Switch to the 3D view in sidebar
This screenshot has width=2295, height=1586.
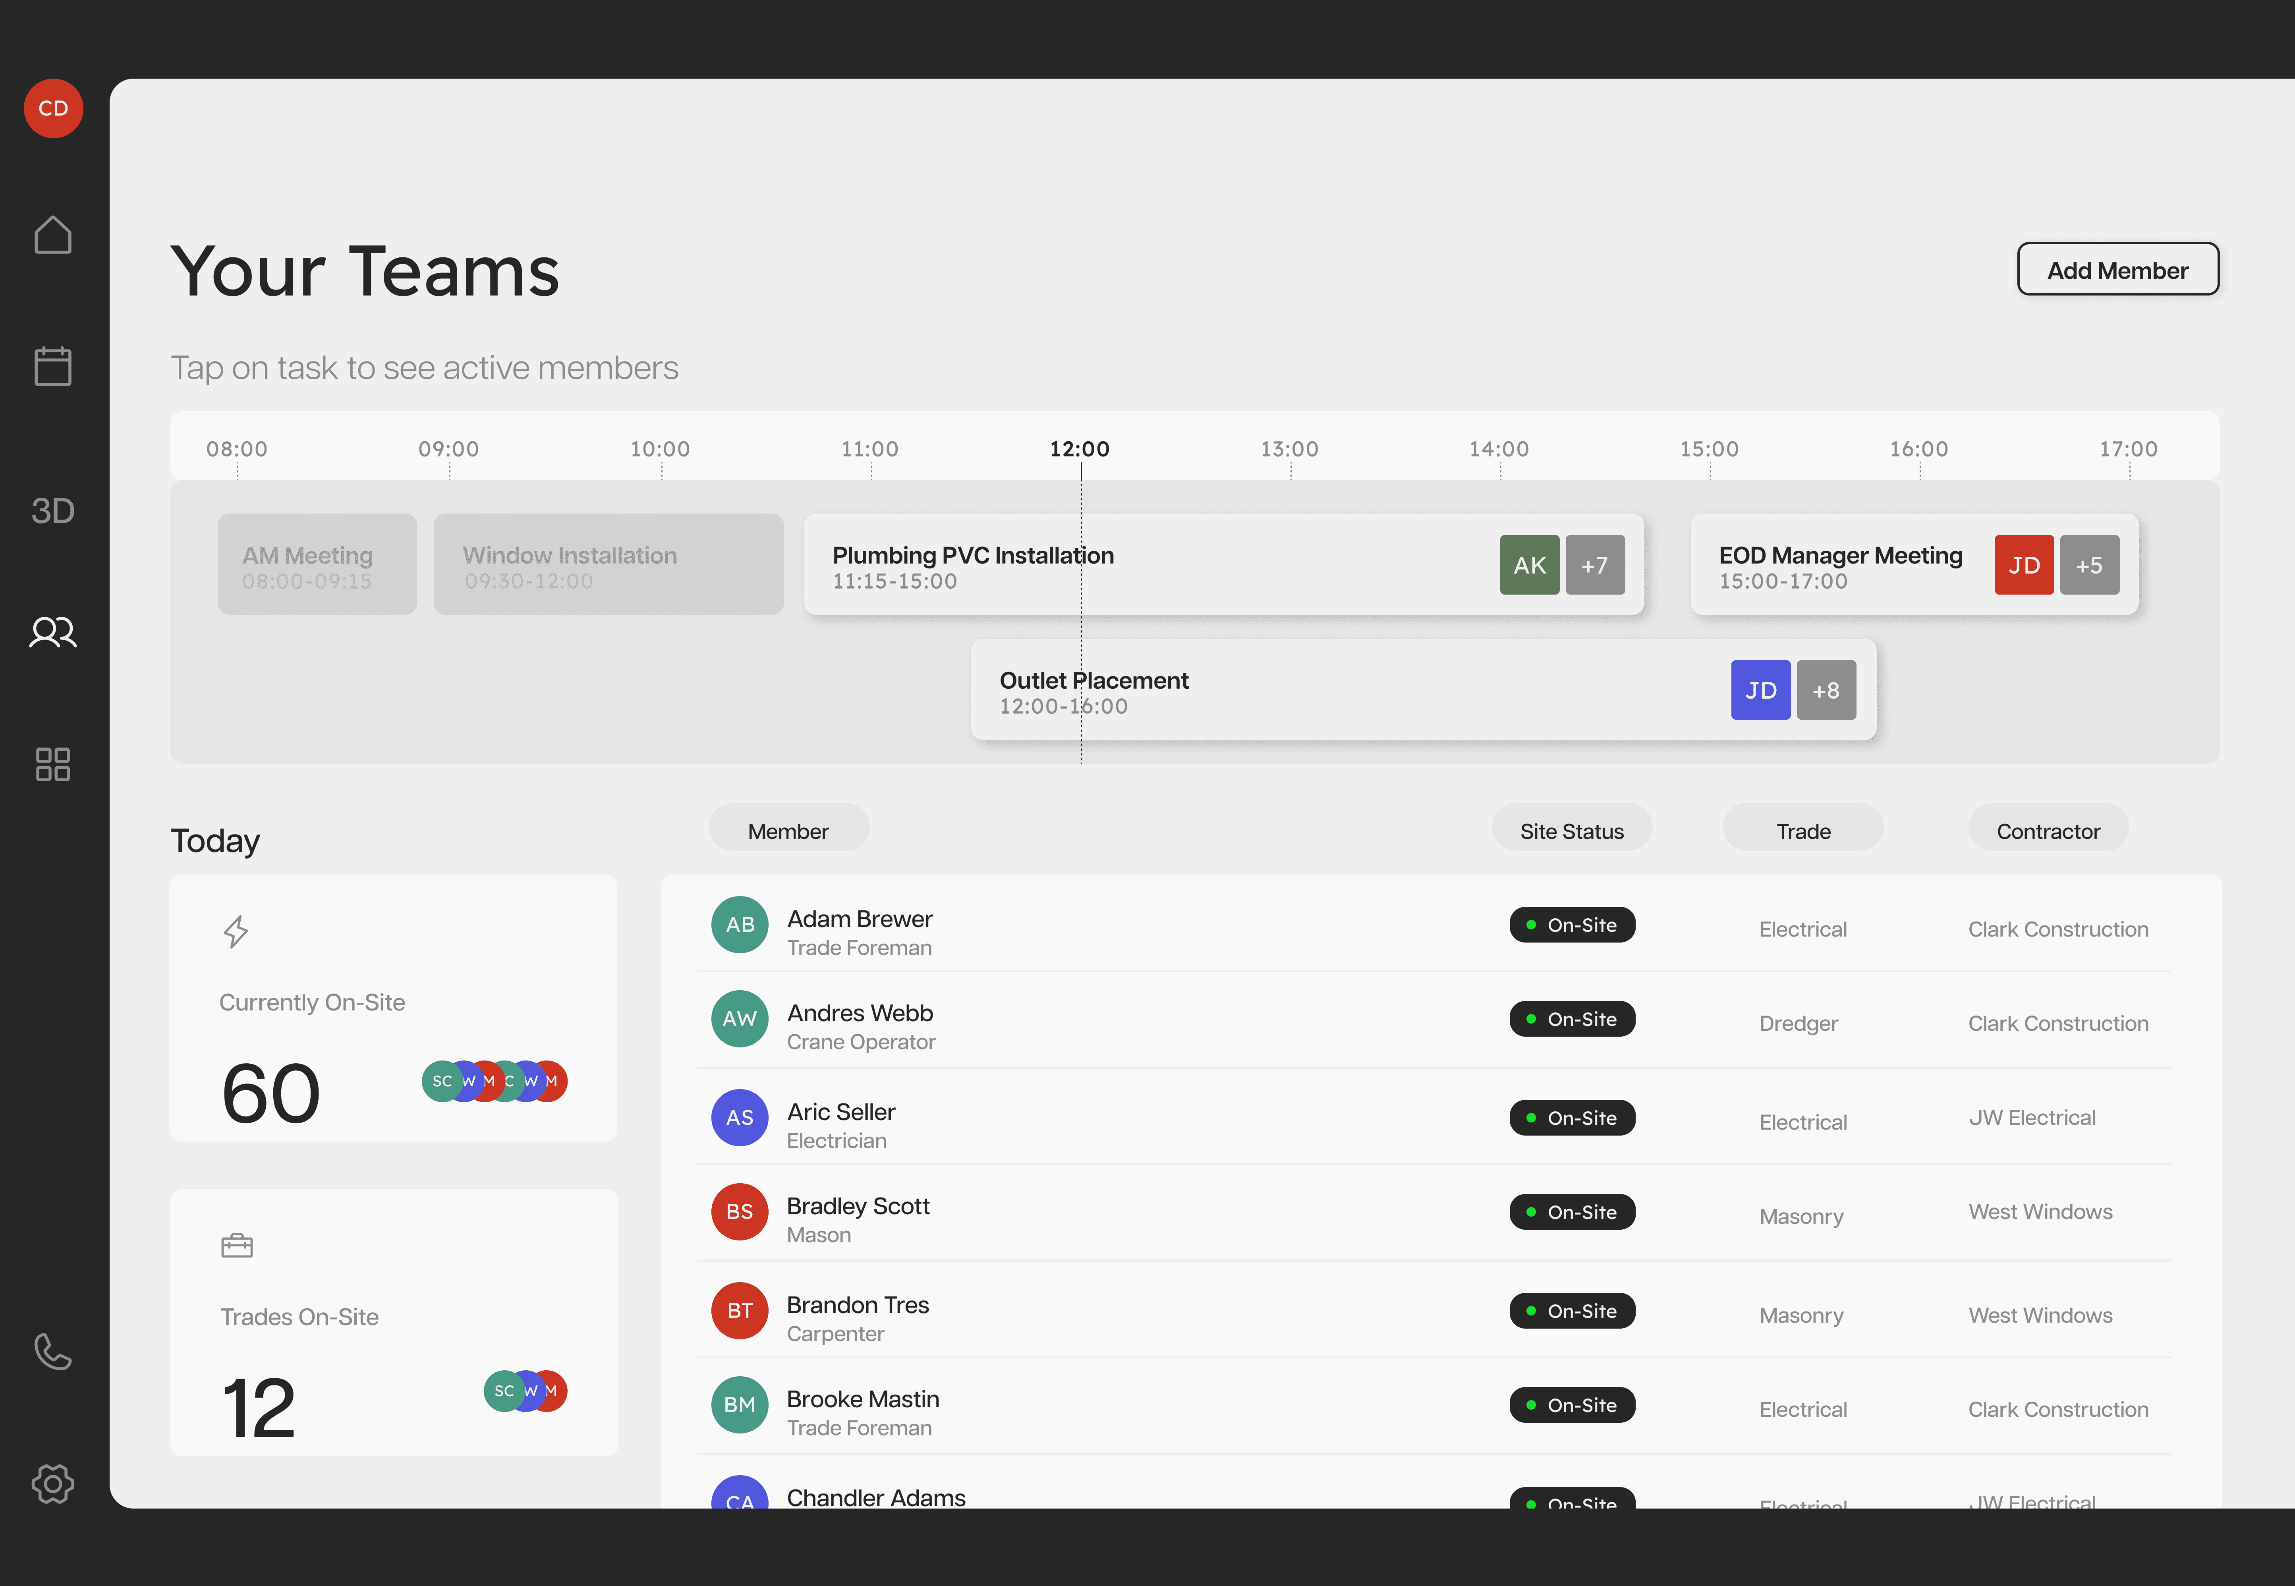(53, 511)
